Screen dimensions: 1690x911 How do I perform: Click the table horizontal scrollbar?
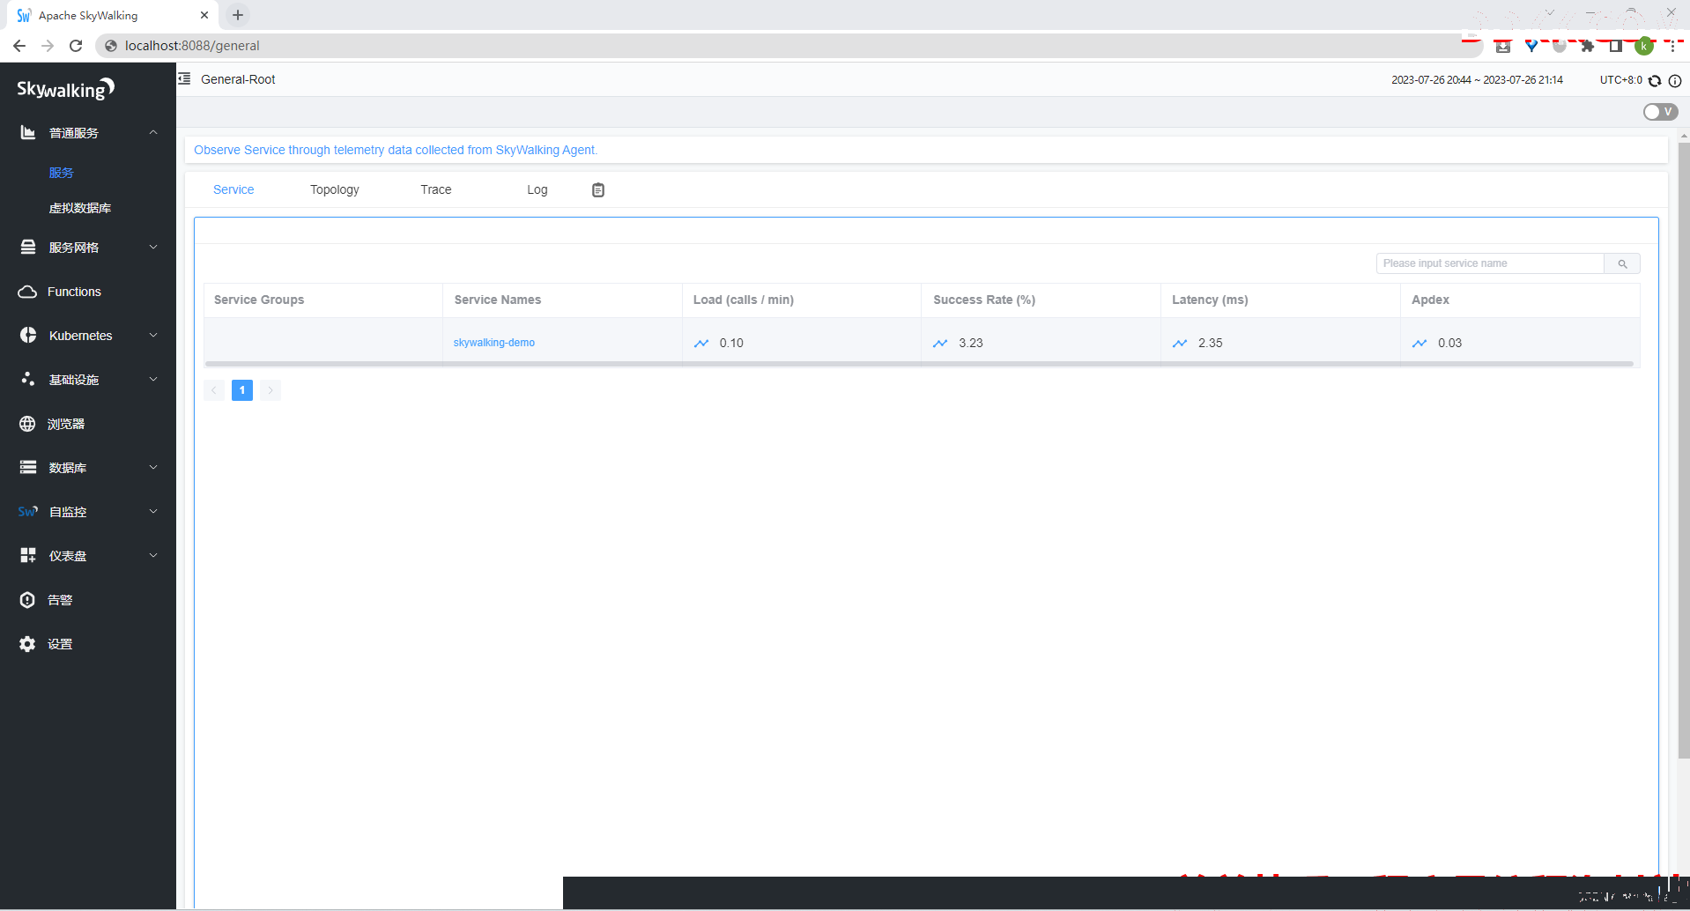(918, 364)
